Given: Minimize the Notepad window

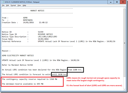Looking at the screenshot, I should pyautogui.click(x=110, y=2).
